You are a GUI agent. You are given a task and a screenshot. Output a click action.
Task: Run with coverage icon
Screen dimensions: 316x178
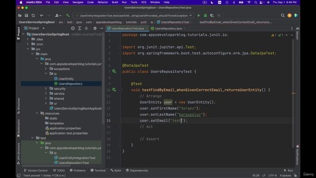212,15
